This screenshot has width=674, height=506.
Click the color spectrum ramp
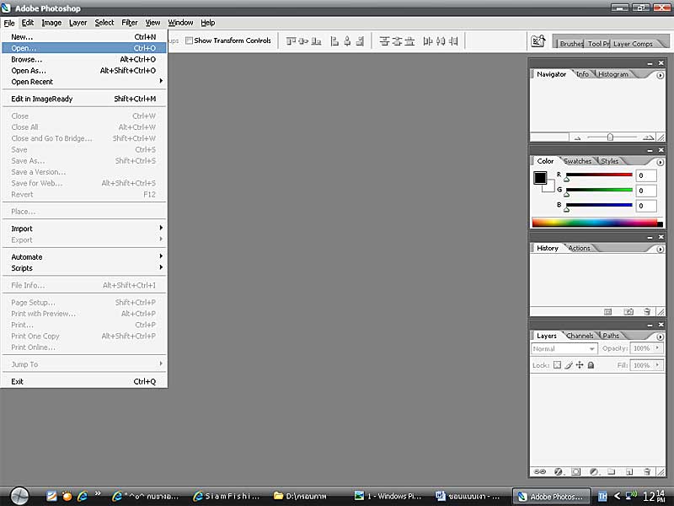click(x=597, y=223)
